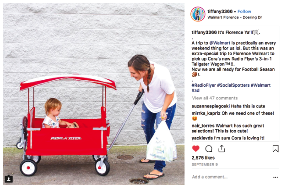Click the share upload arrow icon
This screenshot has width=292, height=188.
pyautogui.click(x=222, y=149)
